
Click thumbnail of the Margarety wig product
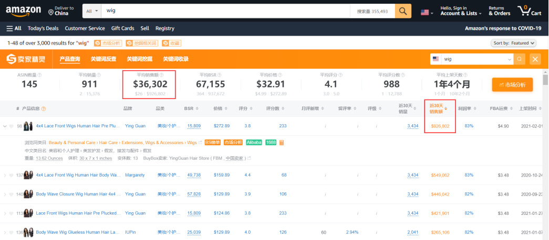pyautogui.click(x=28, y=175)
